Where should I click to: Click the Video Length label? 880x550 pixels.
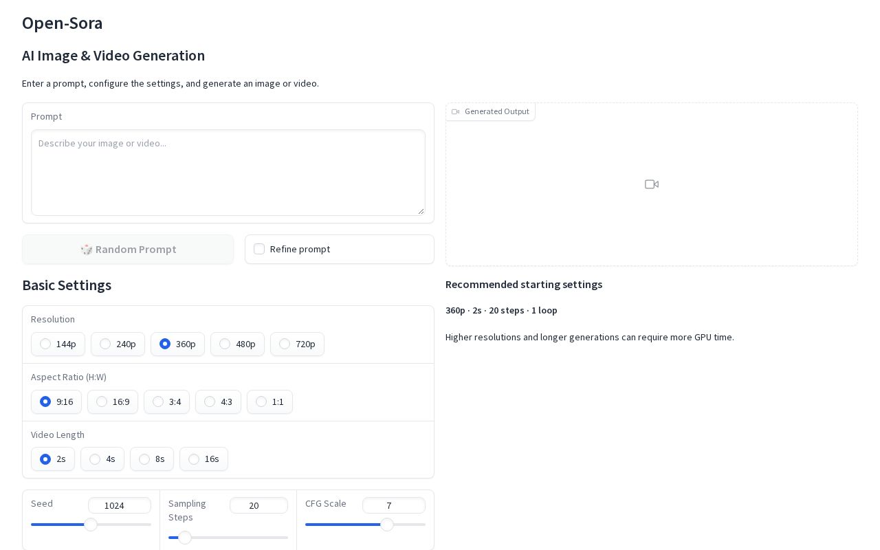pyautogui.click(x=58, y=434)
